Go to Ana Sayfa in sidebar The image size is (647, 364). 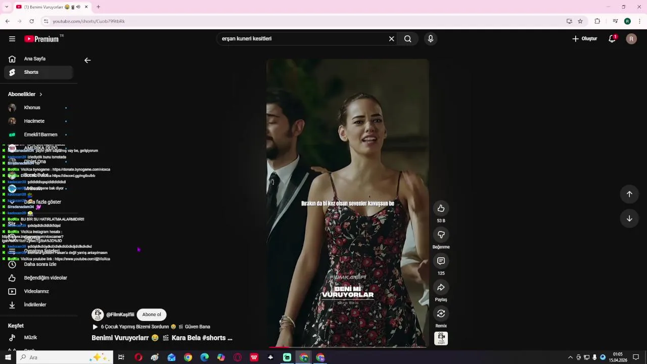click(39, 59)
